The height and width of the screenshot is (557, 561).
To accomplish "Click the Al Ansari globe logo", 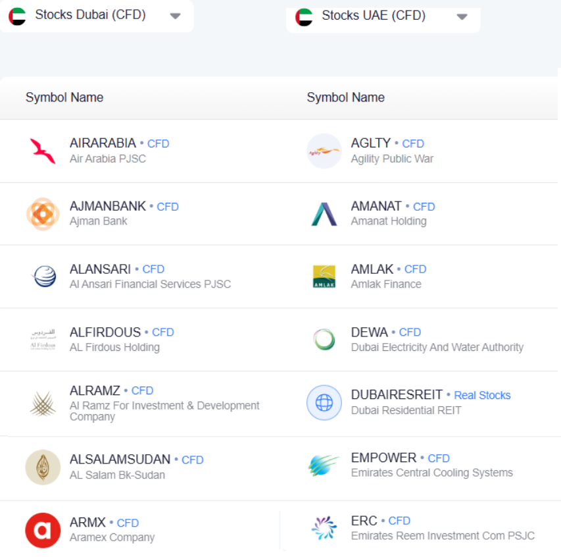I will click(x=43, y=277).
